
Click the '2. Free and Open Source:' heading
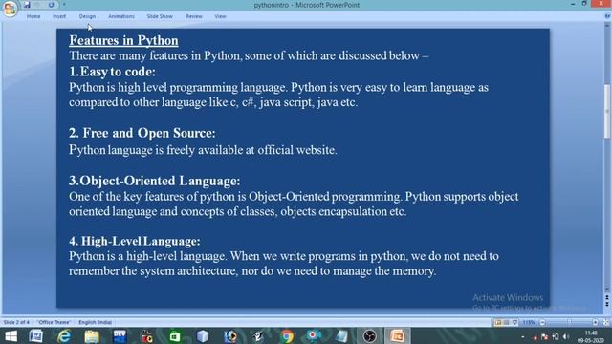click(x=142, y=133)
